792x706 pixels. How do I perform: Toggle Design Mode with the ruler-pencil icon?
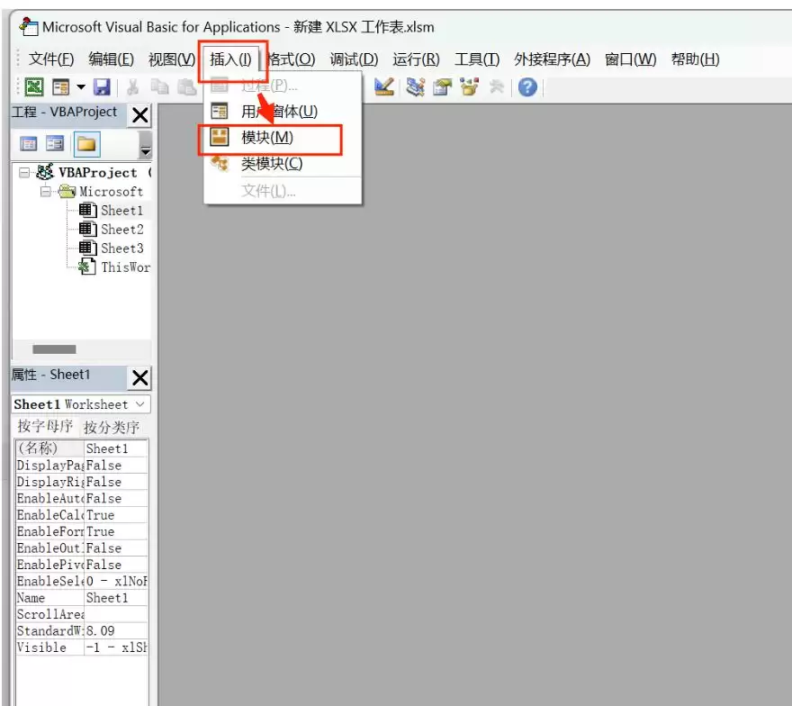pyautogui.click(x=384, y=87)
